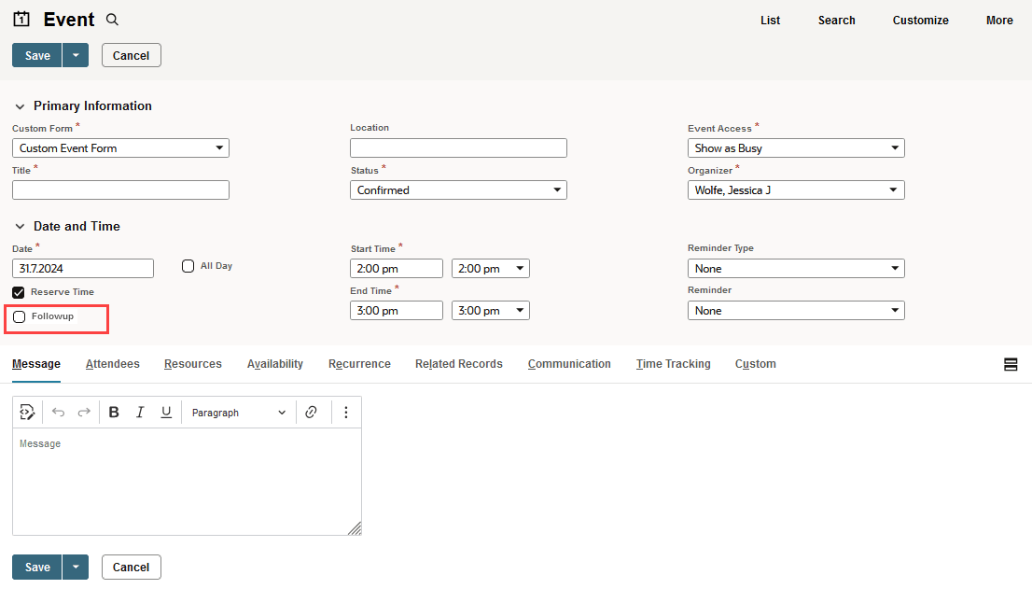Viewport: 1032px width, 589px height.
Task: Open the Event Access dropdown
Action: point(796,148)
